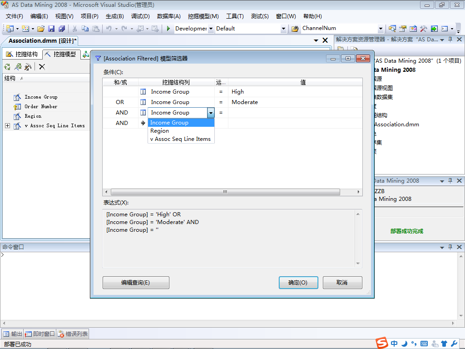The height and width of the screenshot is (349, 465).
Task: Open the Properties Window toolbar icon
Action: (x=402, y=29)
